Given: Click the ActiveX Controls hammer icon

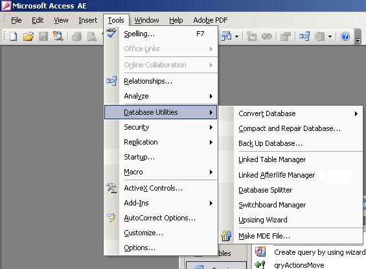Looking at the screenshot, I should coord(111,188).
